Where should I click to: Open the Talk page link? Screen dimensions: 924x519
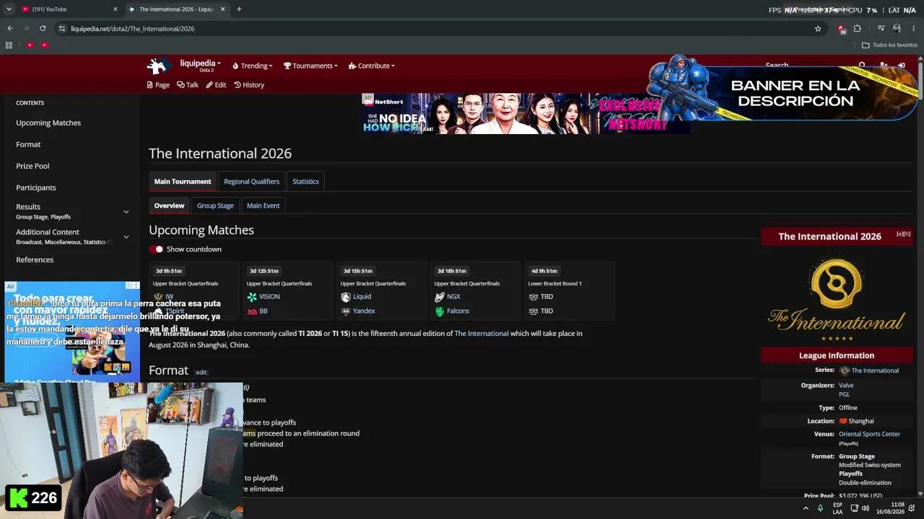point(188,85)
